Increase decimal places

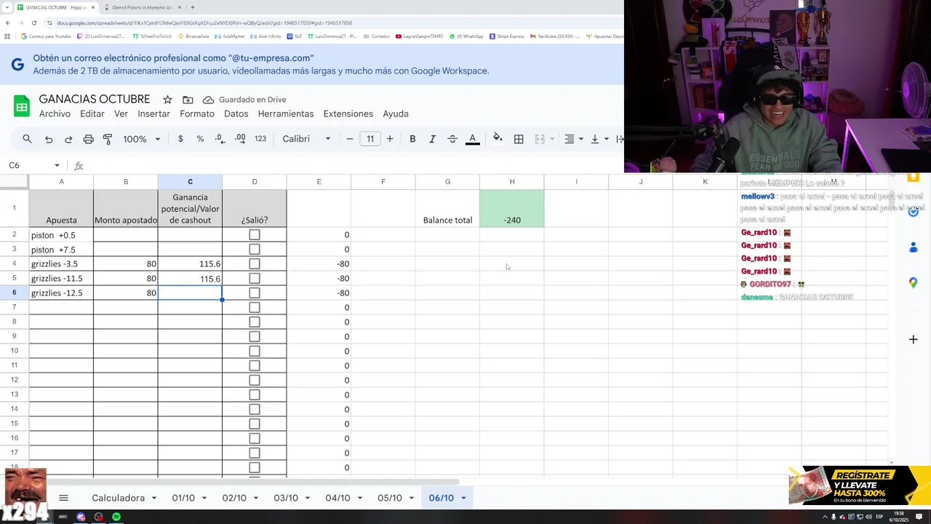tap(240, 139)
